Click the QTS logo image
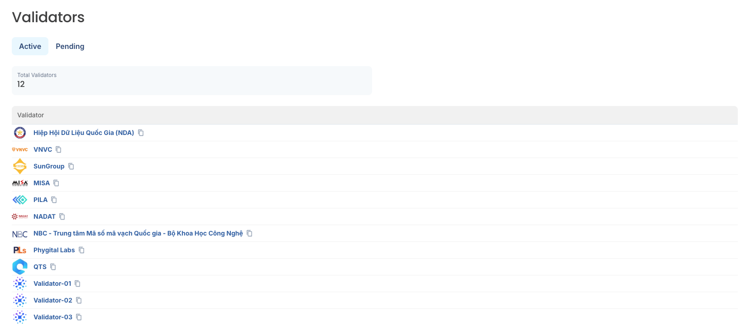The width and height of the screenshot is (745, 332). [x=20, y=267]
